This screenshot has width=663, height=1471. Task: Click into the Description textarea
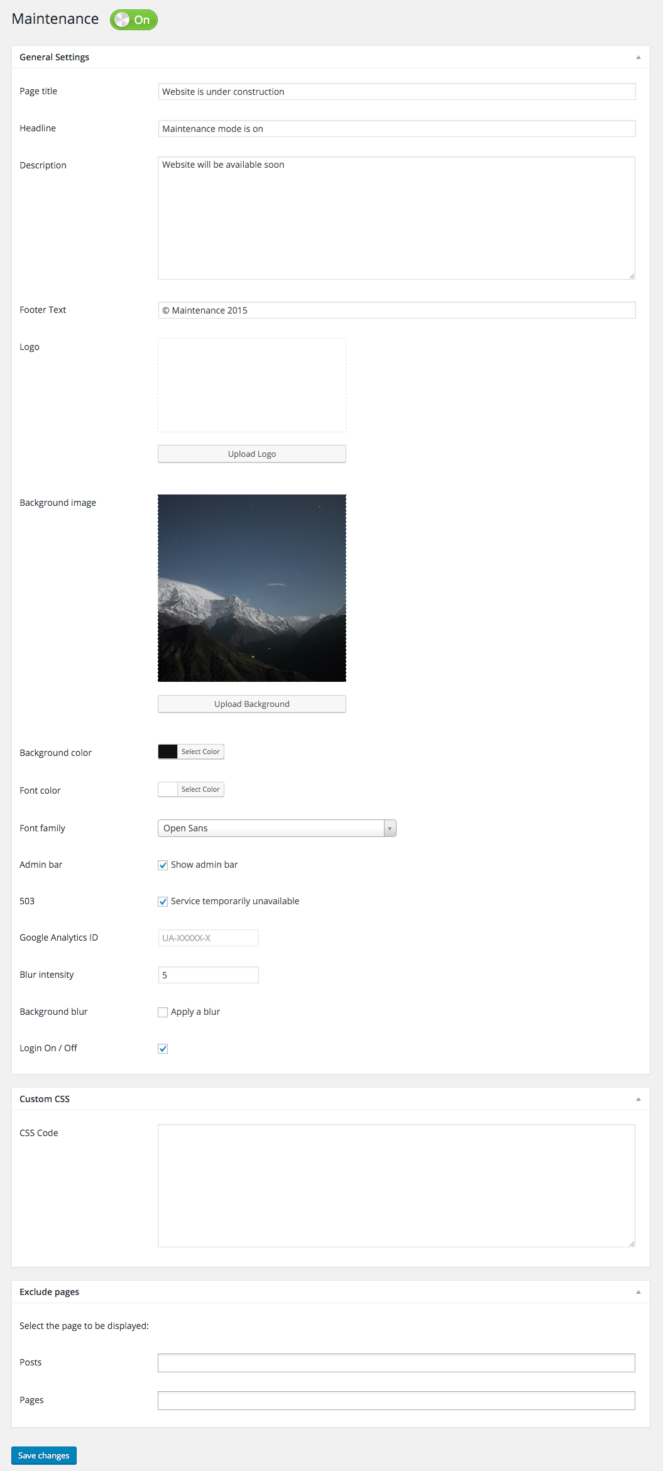(397, 218)
